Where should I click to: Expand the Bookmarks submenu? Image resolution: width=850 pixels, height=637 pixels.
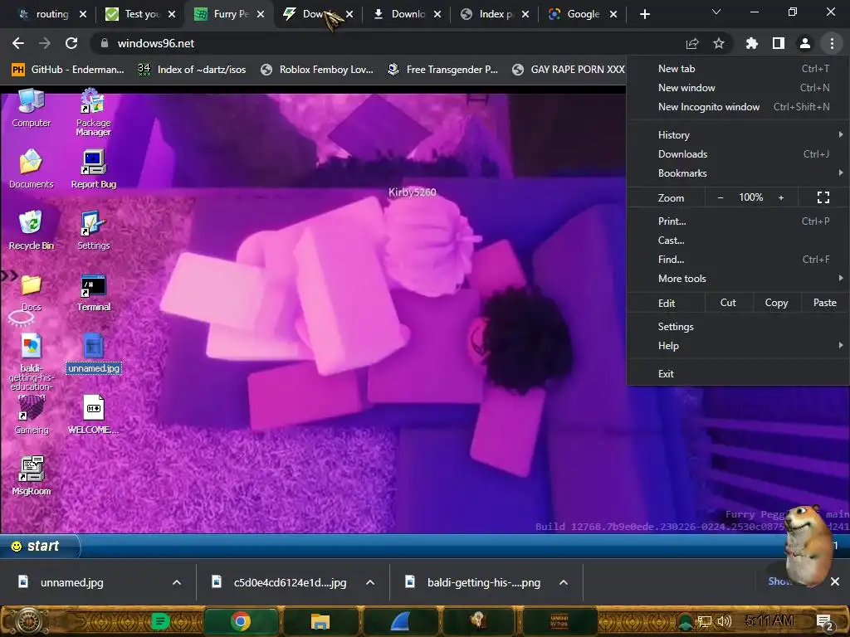click(738, 173)
